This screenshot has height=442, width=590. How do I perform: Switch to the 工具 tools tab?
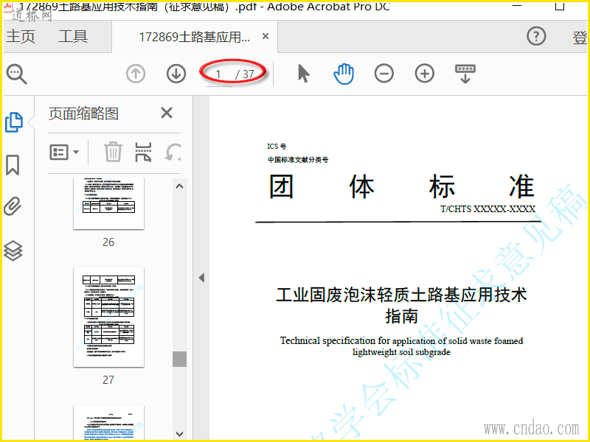[x=73, y=36]
